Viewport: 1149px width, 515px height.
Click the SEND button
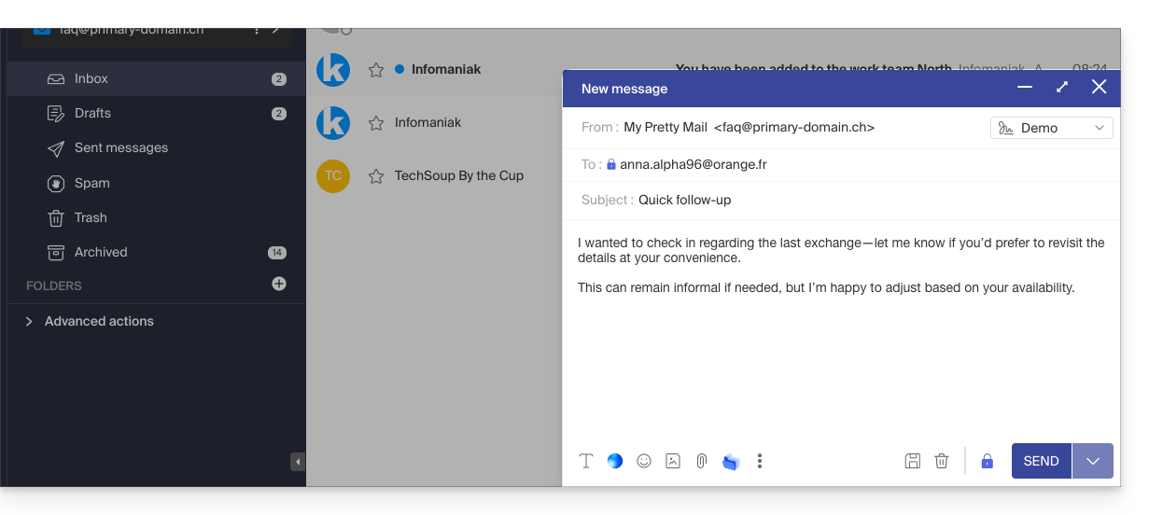point(1041,461)
